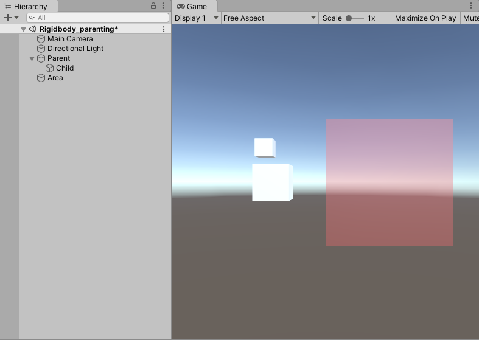Viewport: 479px width, 340px height.
Task: Open the Hierarchy panel options menu
Action: [x=163, y=5]
